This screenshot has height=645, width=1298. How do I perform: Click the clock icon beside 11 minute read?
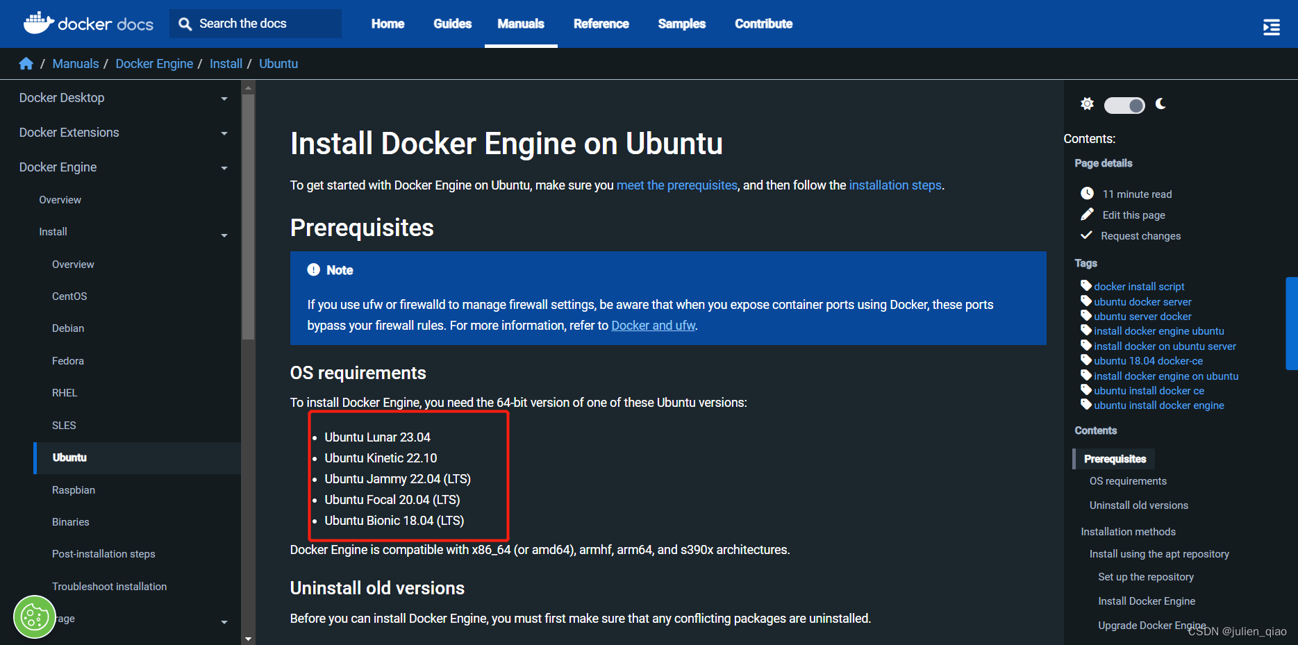click(x=1087, y=194)
